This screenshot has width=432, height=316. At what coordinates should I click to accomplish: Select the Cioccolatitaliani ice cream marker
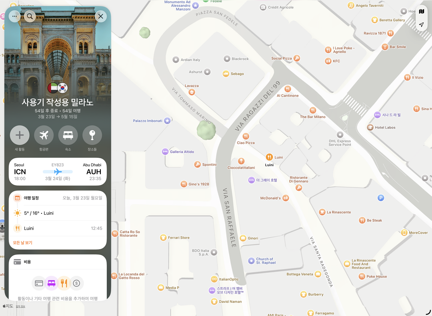[241, 161]
